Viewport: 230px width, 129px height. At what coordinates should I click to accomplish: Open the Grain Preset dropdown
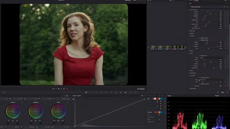pos(211,58)
